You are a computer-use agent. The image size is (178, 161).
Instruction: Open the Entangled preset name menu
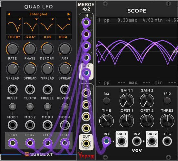38,14
